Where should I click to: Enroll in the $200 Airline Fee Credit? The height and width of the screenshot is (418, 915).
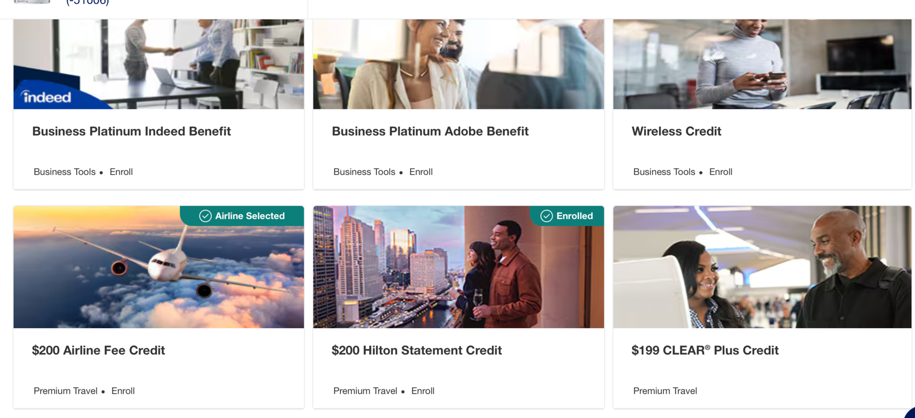(x=123, y=391)
